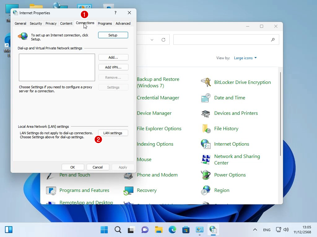Screen dimensions: 317x237
Task: Show hidden system tray icons chevron
Action: pyautogui.click(x=255, y=230)
